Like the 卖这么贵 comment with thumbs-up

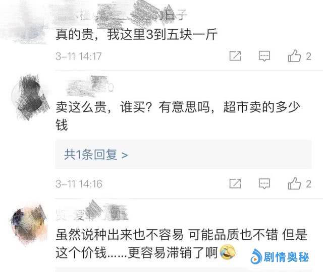(294, 183)
